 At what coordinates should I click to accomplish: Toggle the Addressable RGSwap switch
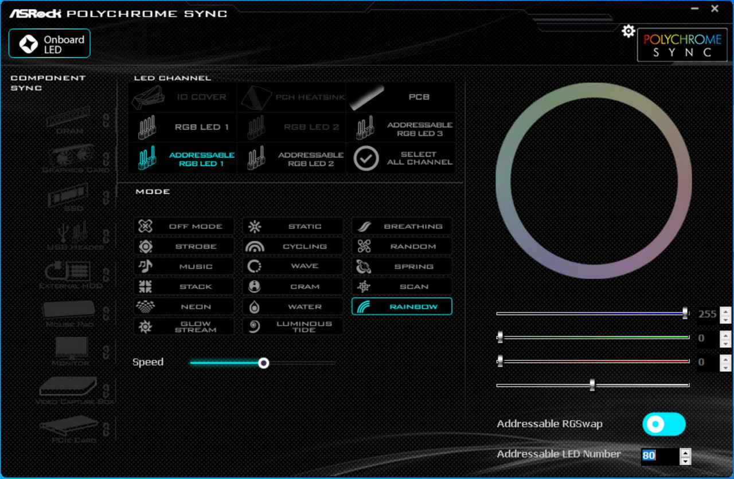(x=664, y=424)
